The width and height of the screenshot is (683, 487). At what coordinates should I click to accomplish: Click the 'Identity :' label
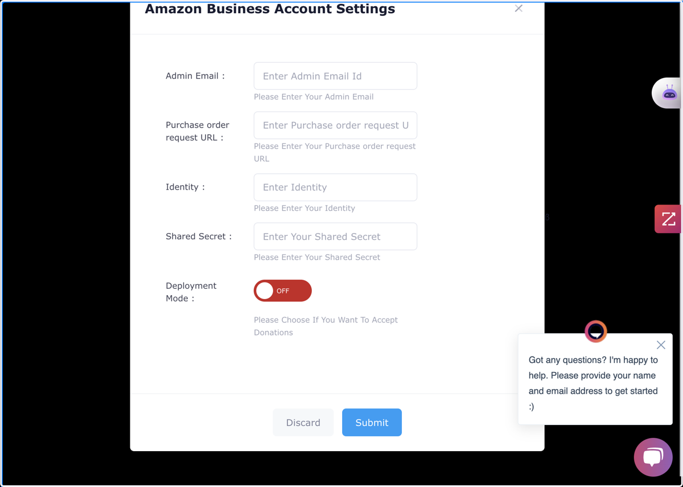click(x=186, y=187)
